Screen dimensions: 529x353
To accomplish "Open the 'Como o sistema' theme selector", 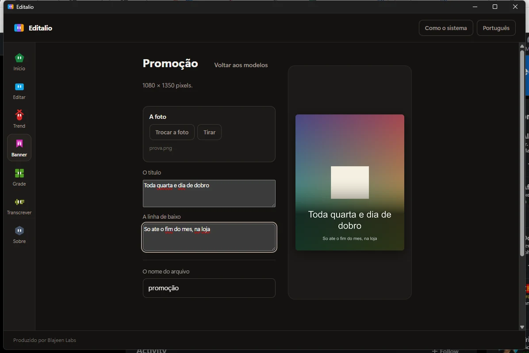I will tap(446, 28).
